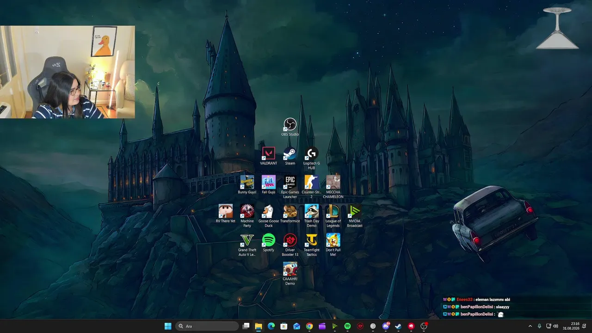The height and width of the screenshot is (333, 592).
Task: Switch to Discord in the taskbar
Action: click(386, 326)
